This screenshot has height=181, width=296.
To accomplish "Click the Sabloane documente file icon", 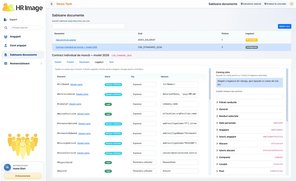I will (x=6, y=55).
